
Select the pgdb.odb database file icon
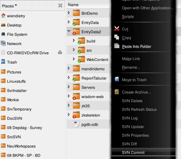pyautogui.click(x=76, y=124)
